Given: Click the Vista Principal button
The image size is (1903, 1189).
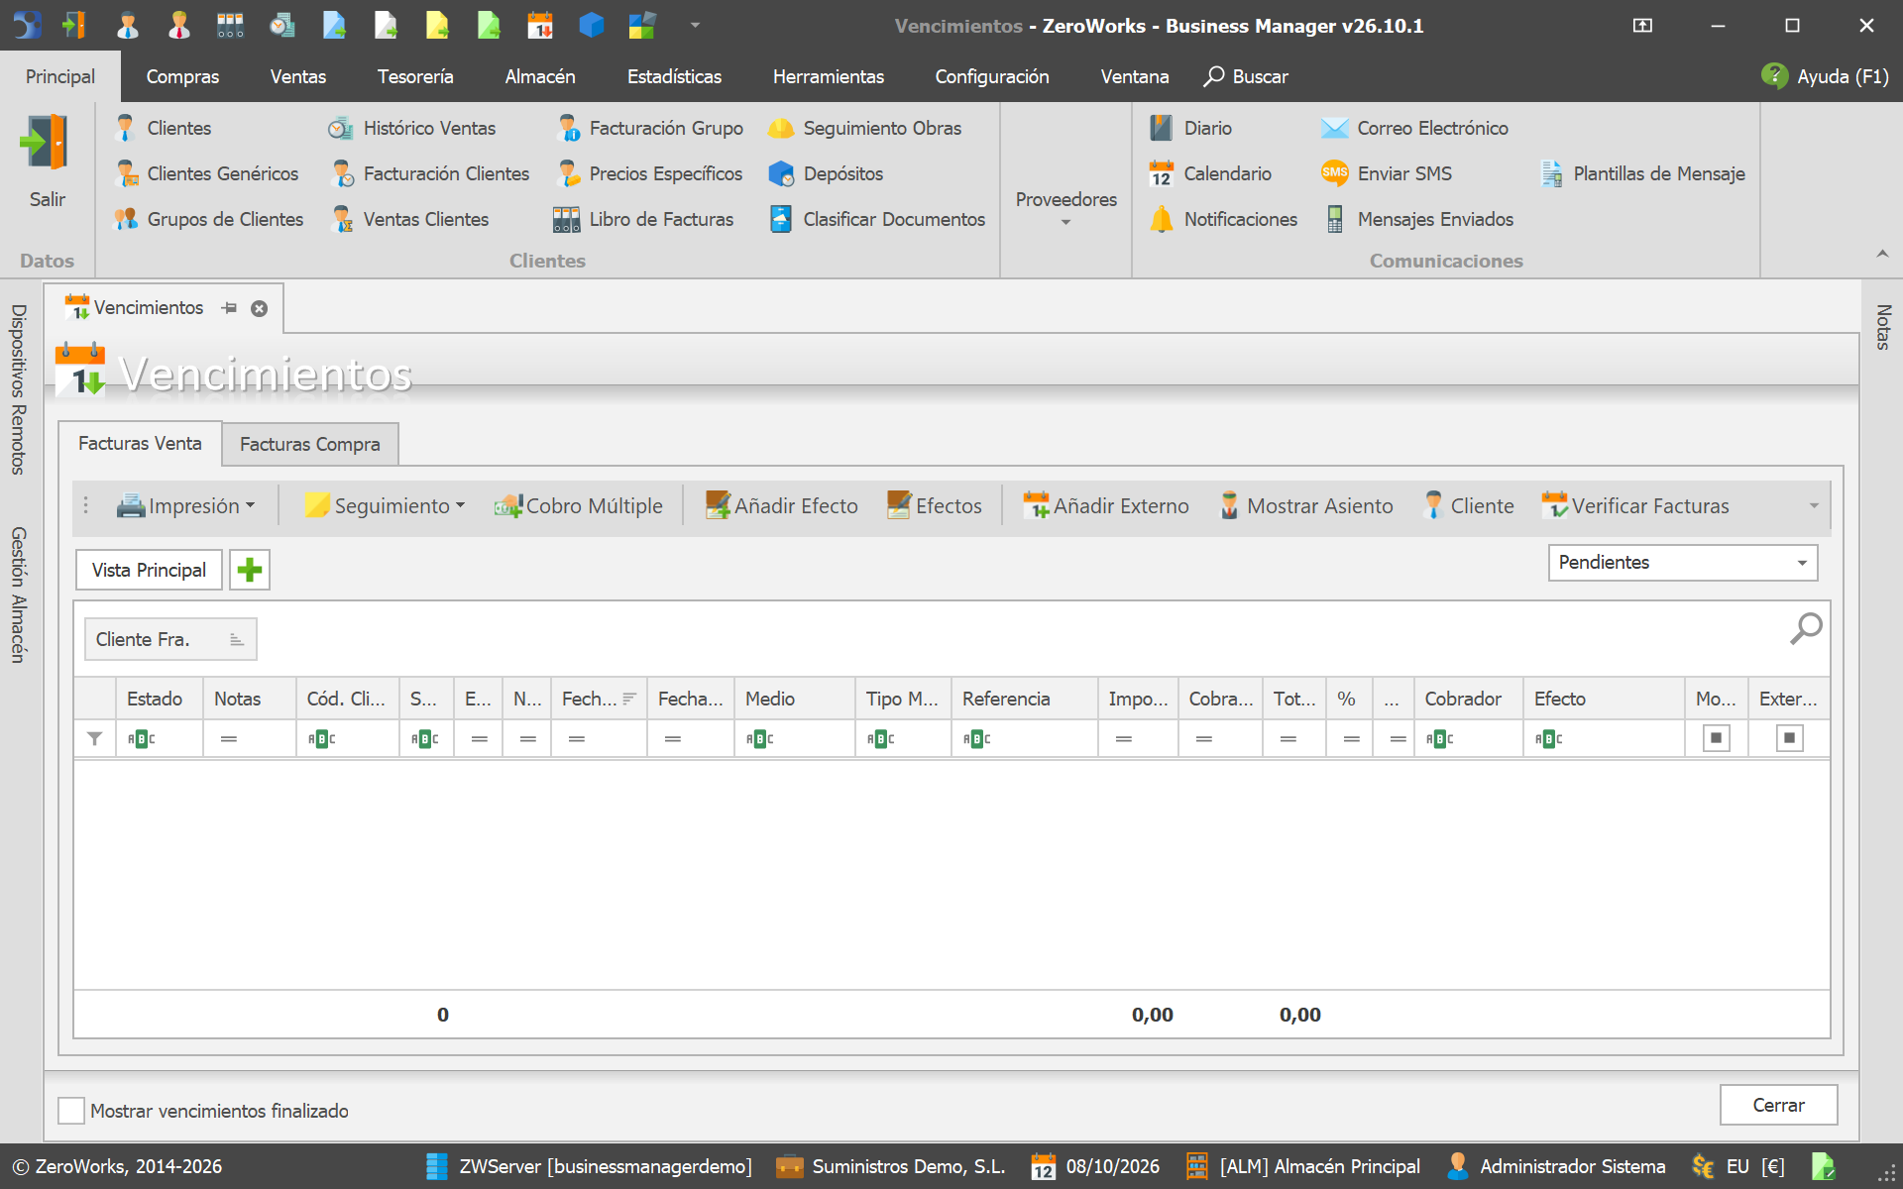Looking at the screenshot, I should tap(149, 570).
